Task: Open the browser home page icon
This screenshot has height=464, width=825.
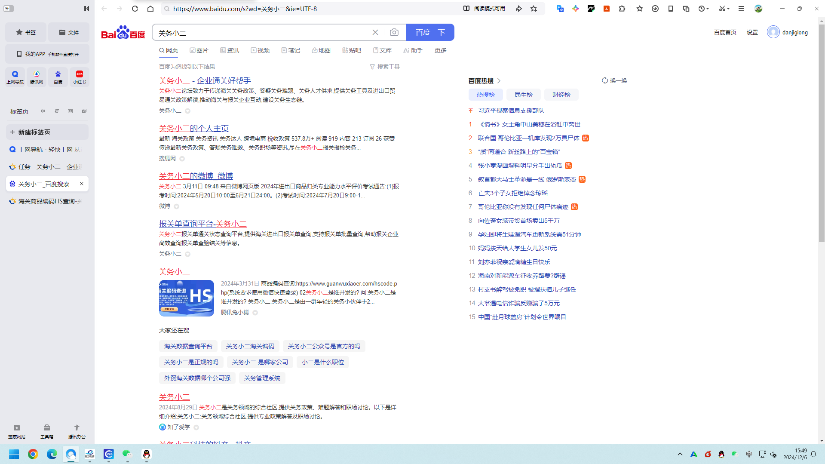Action: [150, 9]
